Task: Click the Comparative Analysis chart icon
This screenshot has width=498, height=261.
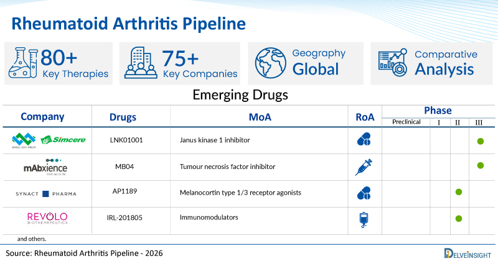Action: 393,63
